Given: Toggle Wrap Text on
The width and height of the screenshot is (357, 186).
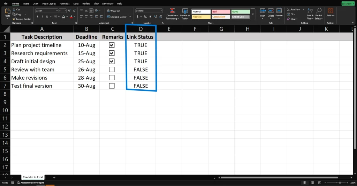Looking at the screenshot, I should (x=114, y=11).
